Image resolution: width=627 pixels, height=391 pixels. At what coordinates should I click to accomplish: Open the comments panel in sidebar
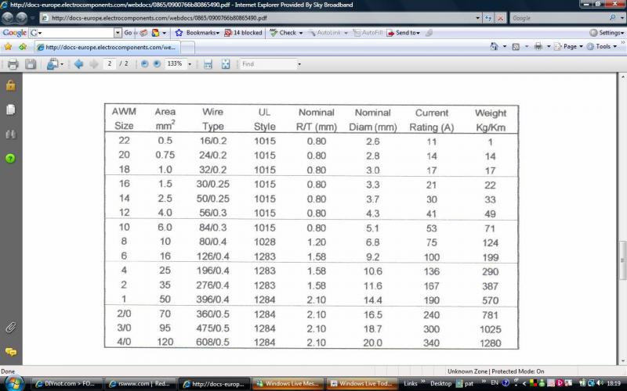click(x=10, y=352)
